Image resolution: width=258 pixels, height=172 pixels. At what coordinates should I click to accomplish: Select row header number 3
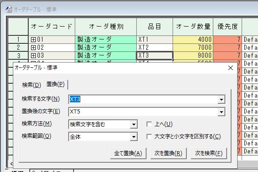point(18,55)
